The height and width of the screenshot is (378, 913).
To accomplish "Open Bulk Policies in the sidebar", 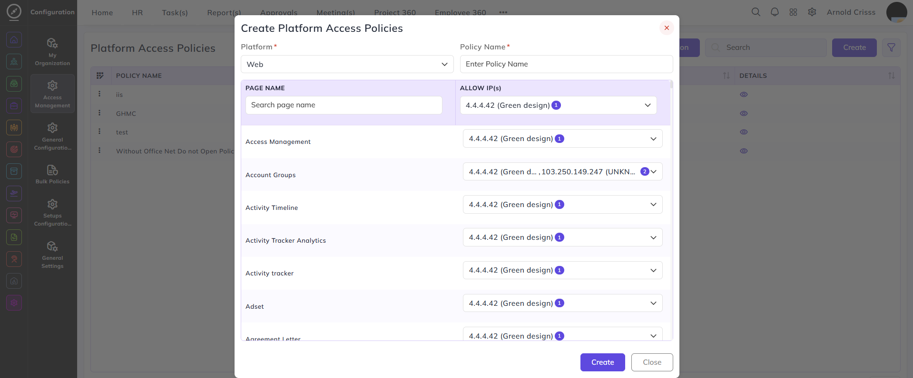I will 52,174.
